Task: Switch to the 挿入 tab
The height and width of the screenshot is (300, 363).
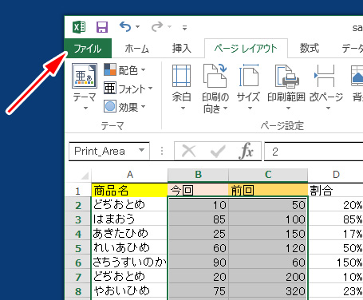Action: tap(181, 49)
